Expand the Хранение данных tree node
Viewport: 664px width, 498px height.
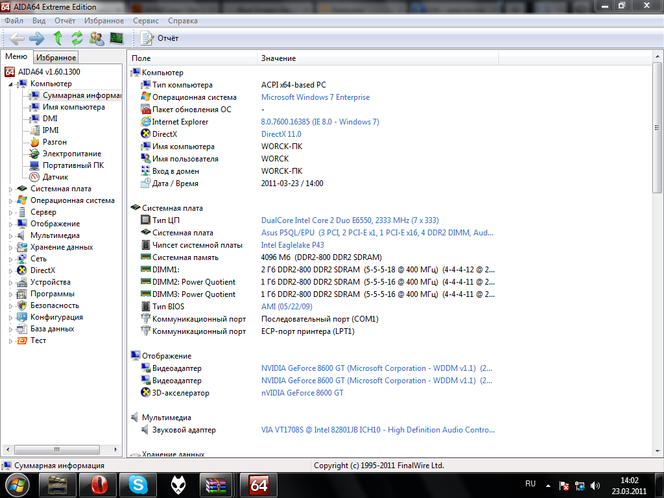10,248
